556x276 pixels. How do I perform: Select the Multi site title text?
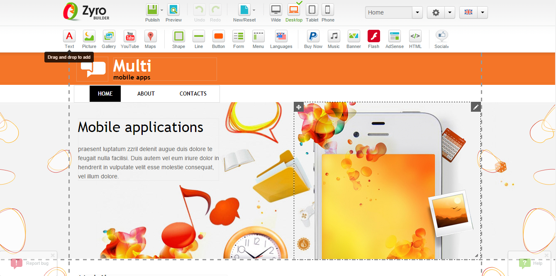coord(132,66)
